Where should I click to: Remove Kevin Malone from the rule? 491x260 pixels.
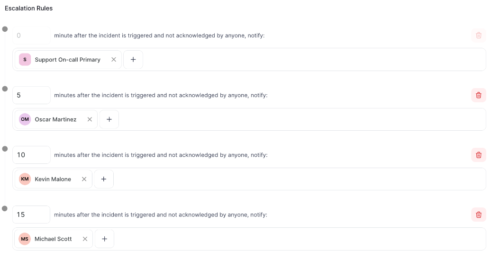pyautogui.click(x=84, y=179)
